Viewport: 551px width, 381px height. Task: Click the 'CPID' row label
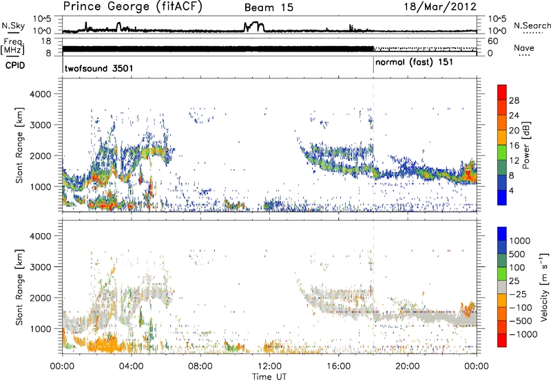click(x=15, y=65)
